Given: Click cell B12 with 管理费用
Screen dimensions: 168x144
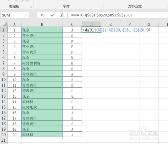Looking at the screenshot, I should [42, 91].
